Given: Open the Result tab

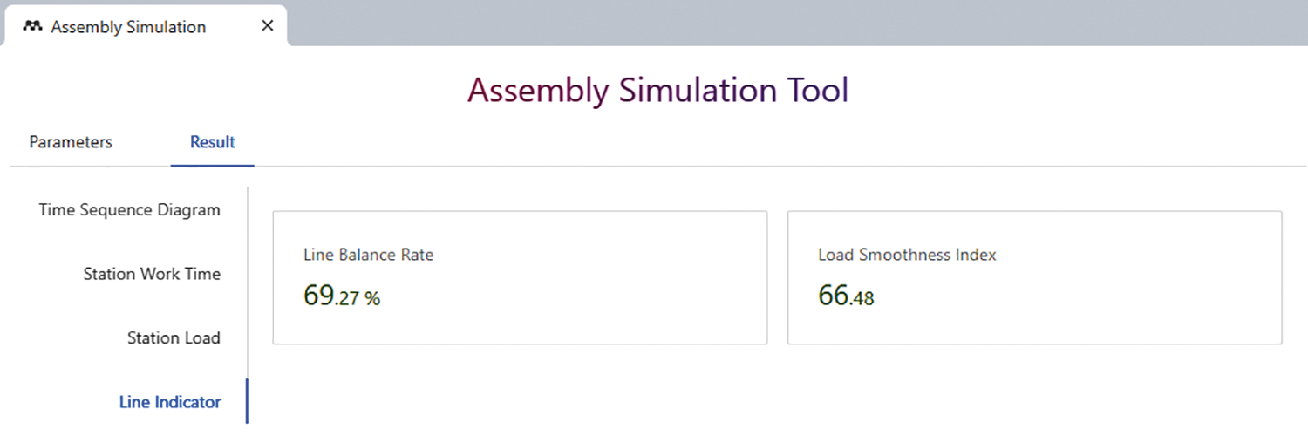Looking at the screenshot, I should click(213, 141).
